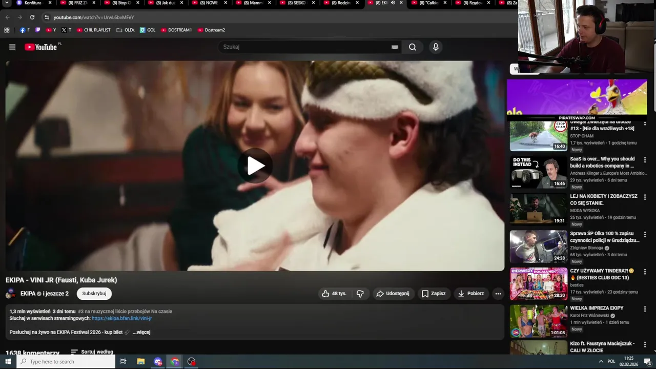Open Windows notification center icon
Screen dimensions: 656x369
pos(647,362)
